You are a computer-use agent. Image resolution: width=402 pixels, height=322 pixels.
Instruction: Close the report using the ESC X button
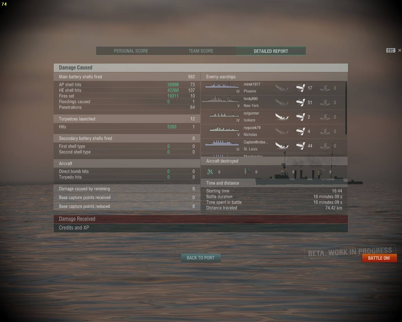[x=399, y=50]
